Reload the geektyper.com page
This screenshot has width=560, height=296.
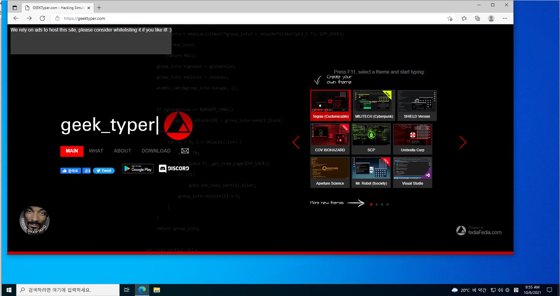(x=42, y=18)
